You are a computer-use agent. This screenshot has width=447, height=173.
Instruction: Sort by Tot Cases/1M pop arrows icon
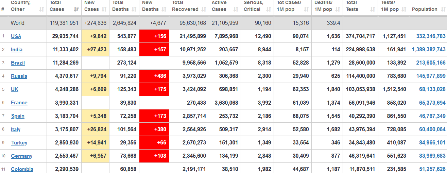(306, 9)
